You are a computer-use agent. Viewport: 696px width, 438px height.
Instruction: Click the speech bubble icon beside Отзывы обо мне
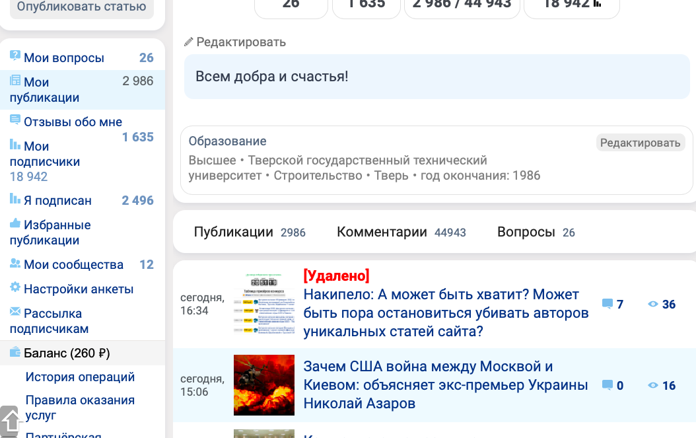[15, 121]
